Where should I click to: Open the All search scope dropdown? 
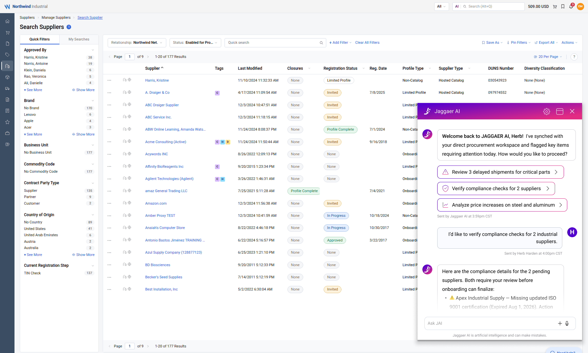click(x=441, y=7)
